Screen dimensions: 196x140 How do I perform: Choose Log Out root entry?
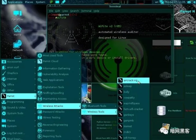coord(18,133)
